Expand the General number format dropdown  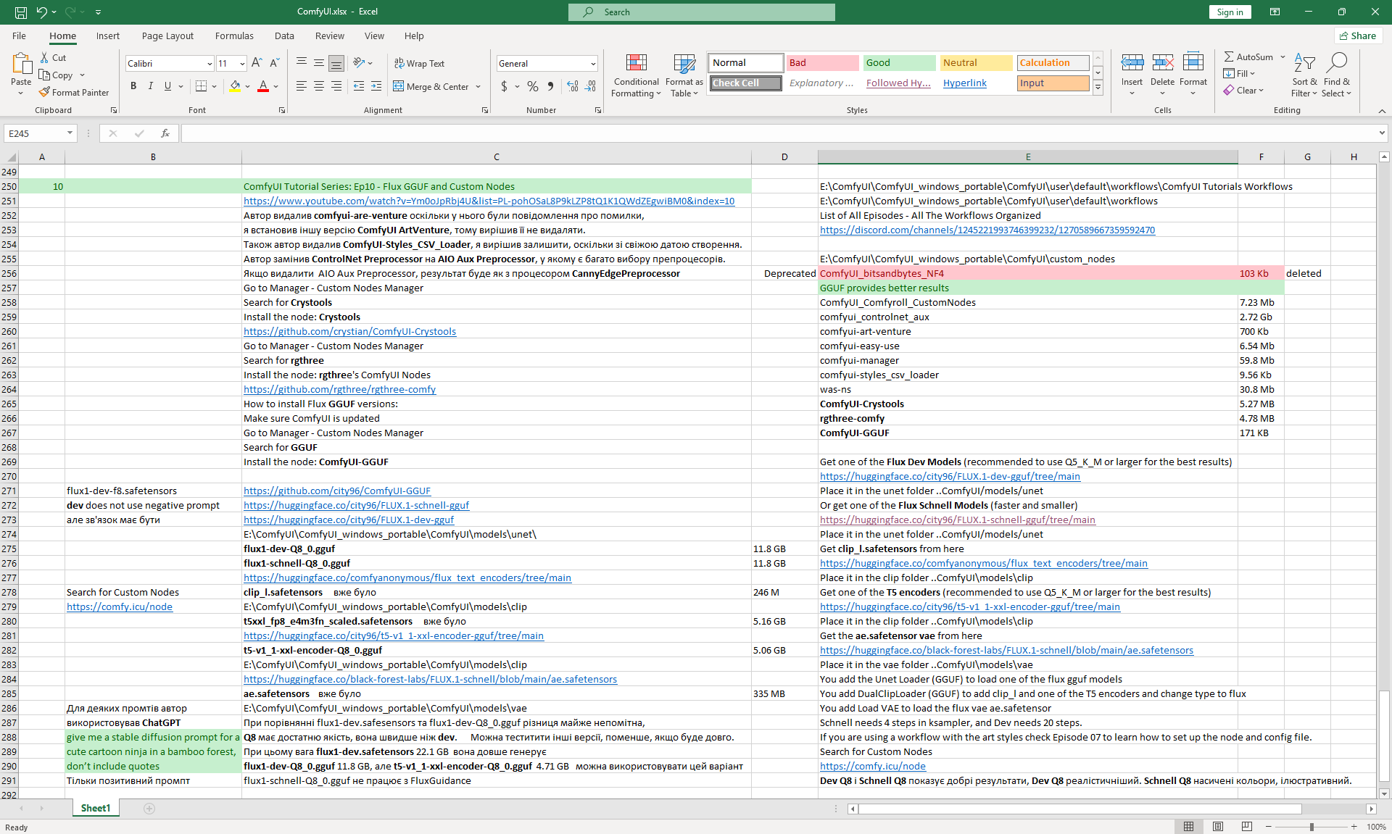pos(593,64)
